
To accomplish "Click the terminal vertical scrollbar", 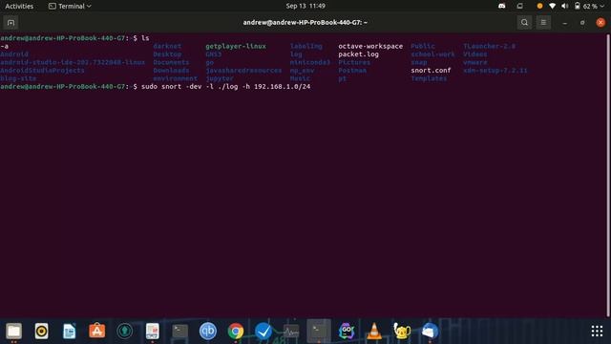I will [x=608, y=176].
